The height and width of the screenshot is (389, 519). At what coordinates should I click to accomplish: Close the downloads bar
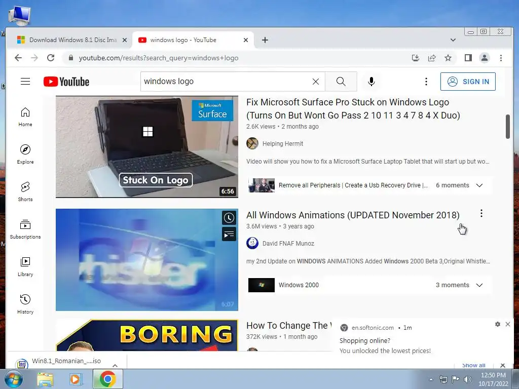(x=502, y=366)
